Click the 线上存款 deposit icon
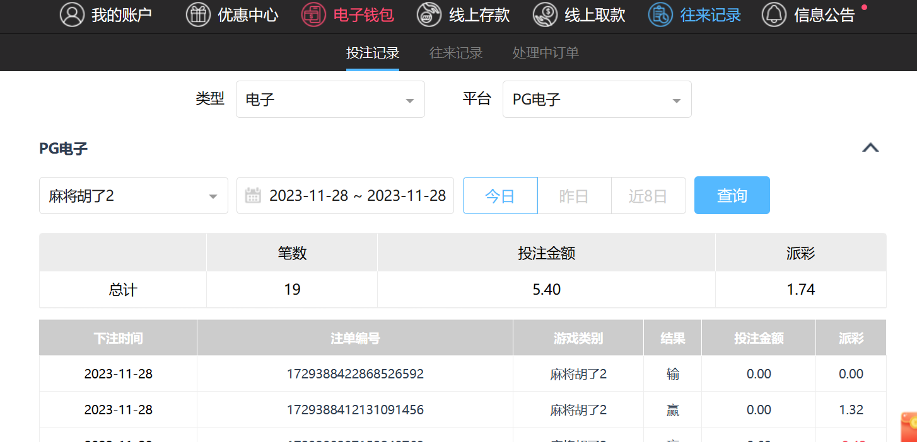 point(429,14)
